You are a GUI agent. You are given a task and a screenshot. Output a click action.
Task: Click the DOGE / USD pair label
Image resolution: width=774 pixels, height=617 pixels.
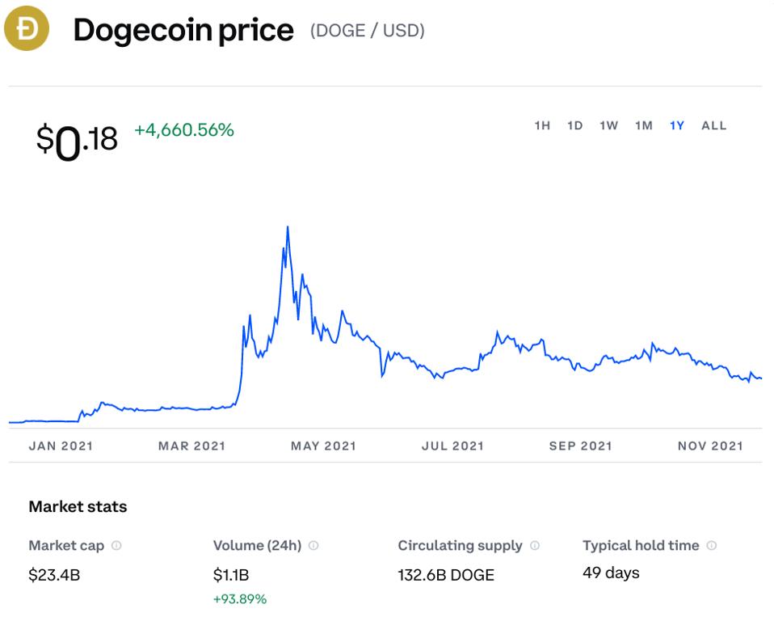[368, 31]
